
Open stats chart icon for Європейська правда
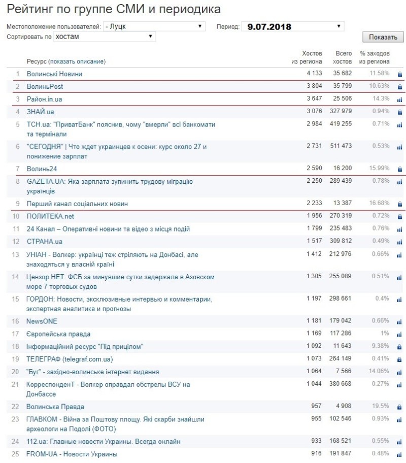tap(399, 334)
